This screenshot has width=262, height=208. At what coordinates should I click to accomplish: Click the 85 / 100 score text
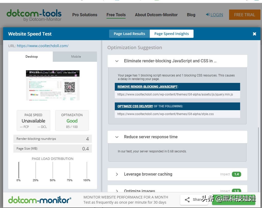[72, 127]
